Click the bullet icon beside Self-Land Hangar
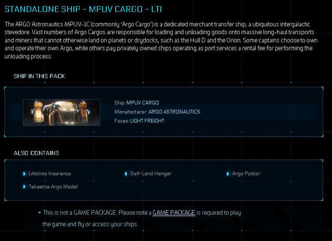 (126, 174)
